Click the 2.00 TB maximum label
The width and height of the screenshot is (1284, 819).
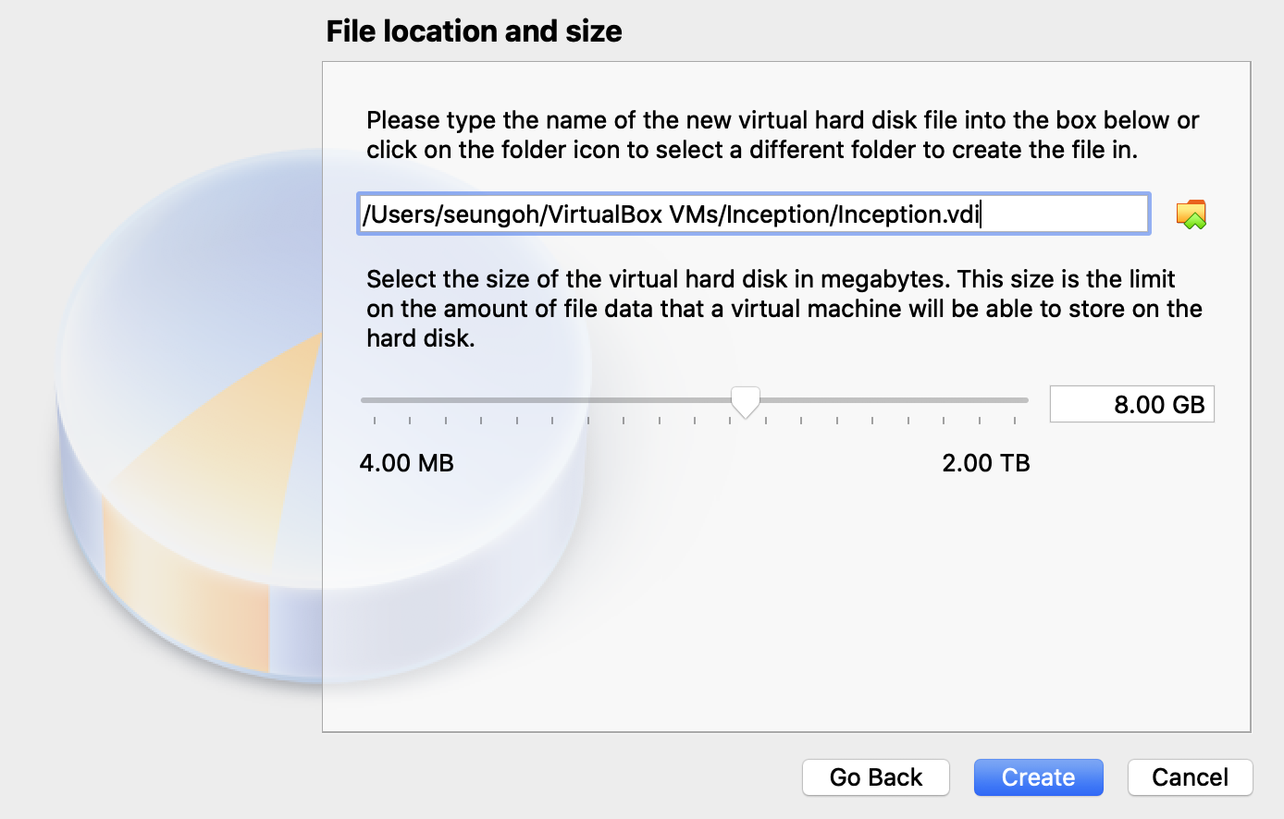tap(985, 463)
